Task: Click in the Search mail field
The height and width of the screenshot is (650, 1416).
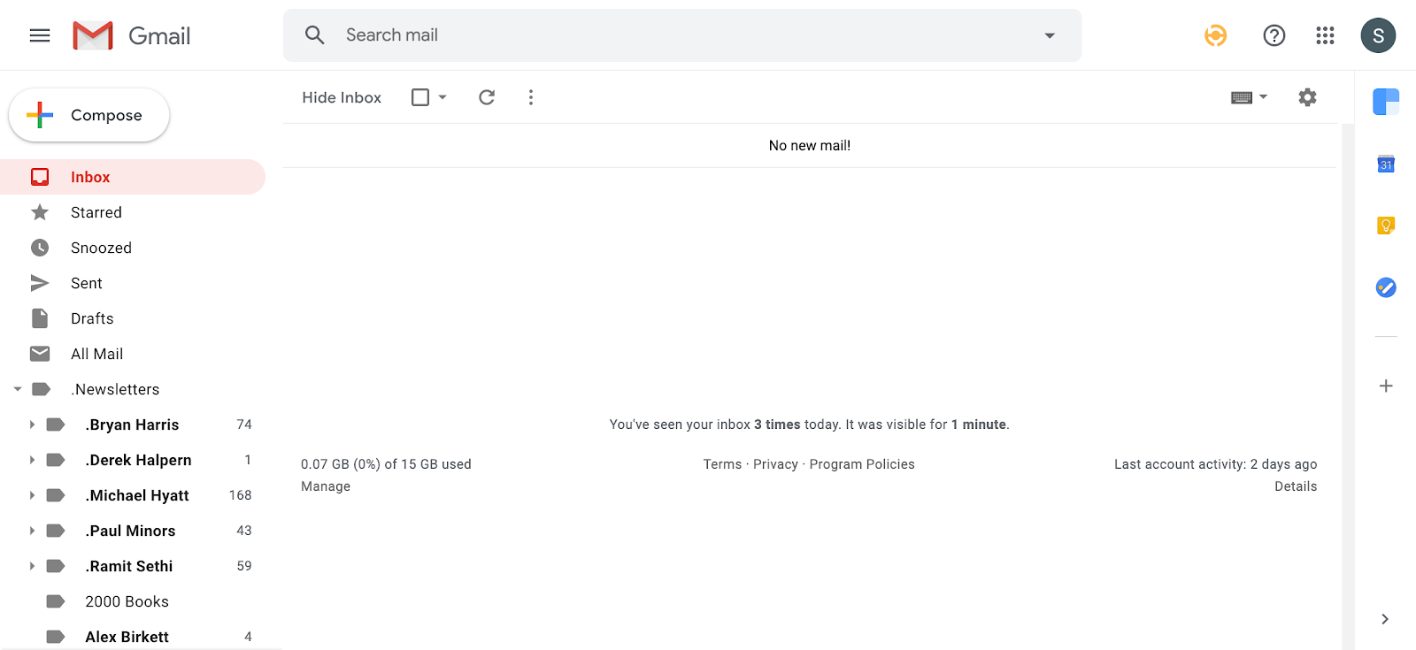Action: pos(681,35)
